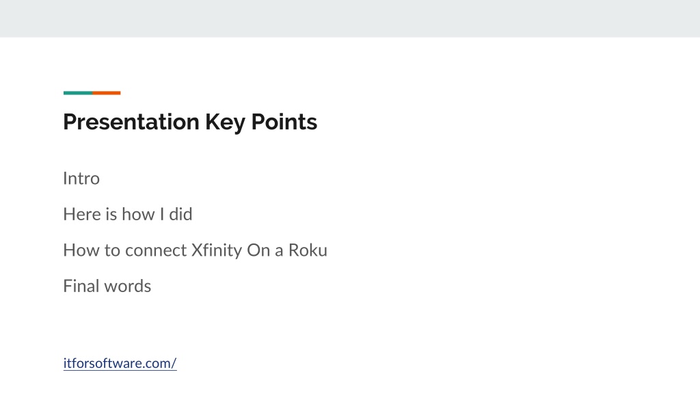The image size is (700, 394).
Task: Click the orange segment of accent bar
Action: tap(107, 93)
